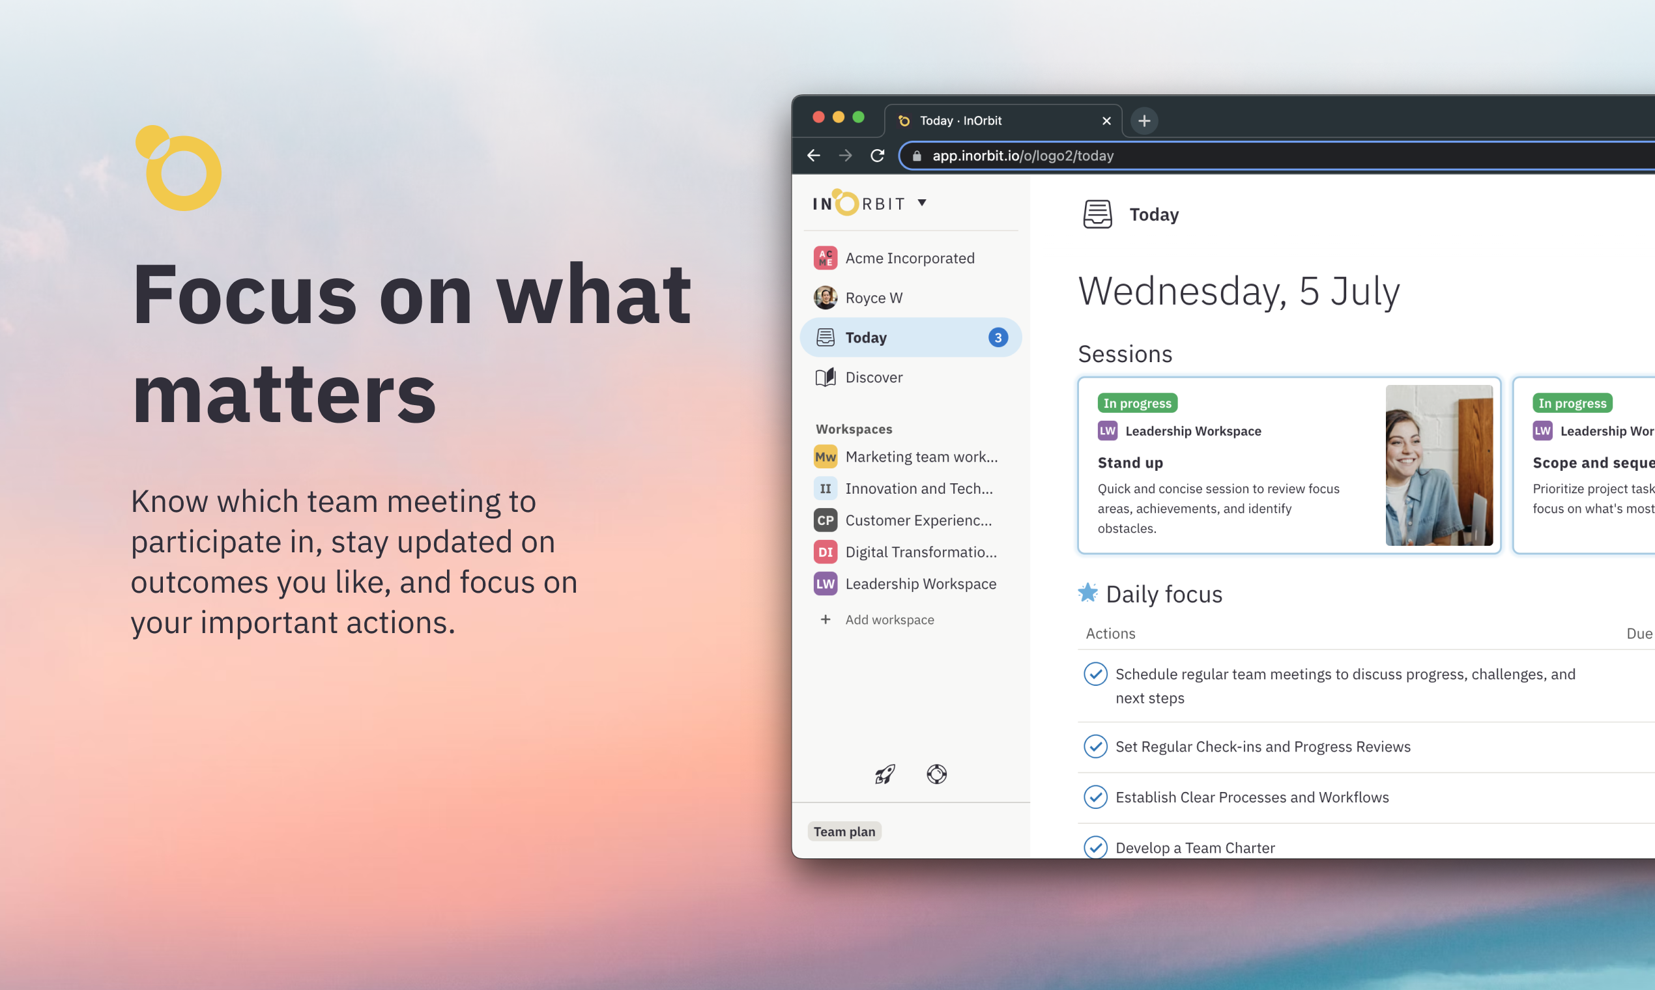Open Set Regular Check-ins and Progress Reviews text
1655x990 pixels.
point(1263,746)
